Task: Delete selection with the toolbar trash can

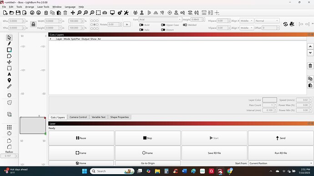Action: tap(65, 13)
